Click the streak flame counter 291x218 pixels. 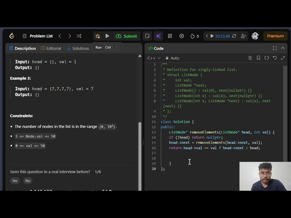point(195,36)
